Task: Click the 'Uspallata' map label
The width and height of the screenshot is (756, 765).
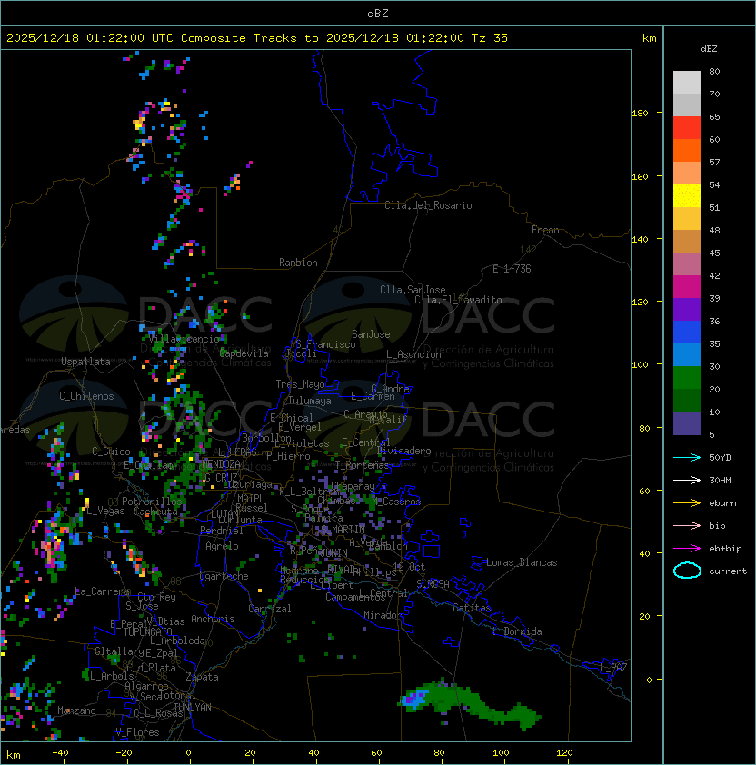Action: click(85, 362)
